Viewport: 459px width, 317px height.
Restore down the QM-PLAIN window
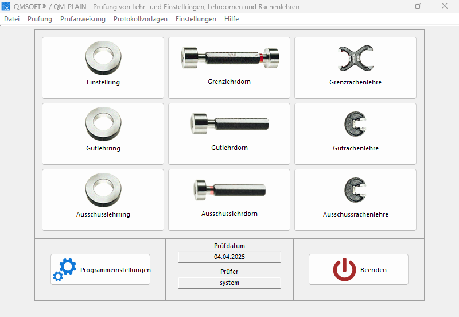(x=418, y=6)
